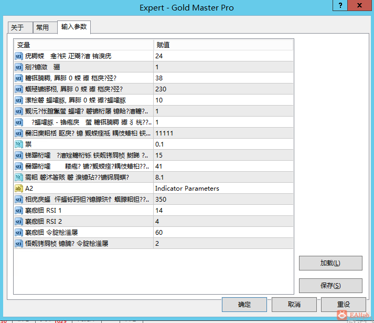This screenshot has height=323, width=374.
Task: Select the value cell showing 230
Action: click(223, 89)
